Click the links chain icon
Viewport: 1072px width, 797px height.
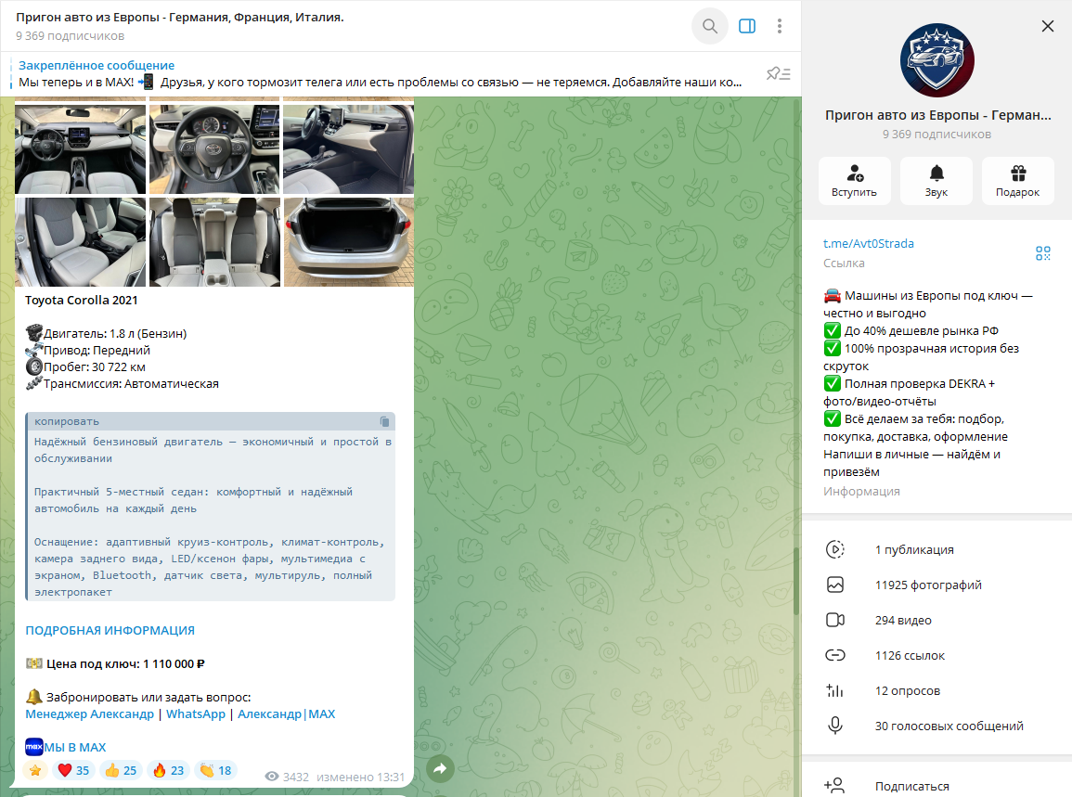point(834,656)
